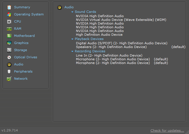Click the Operating System Windows flag icon

point(9,15)
